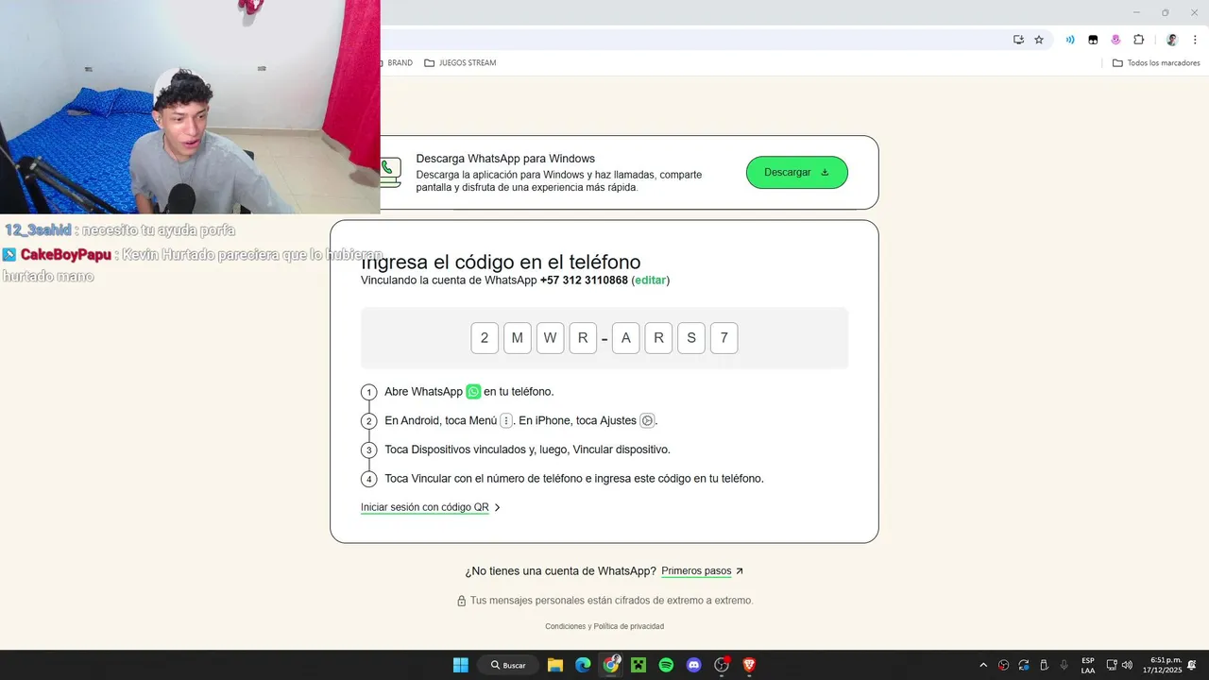Open OBS Studio from the taskbar

click(723, 665)
